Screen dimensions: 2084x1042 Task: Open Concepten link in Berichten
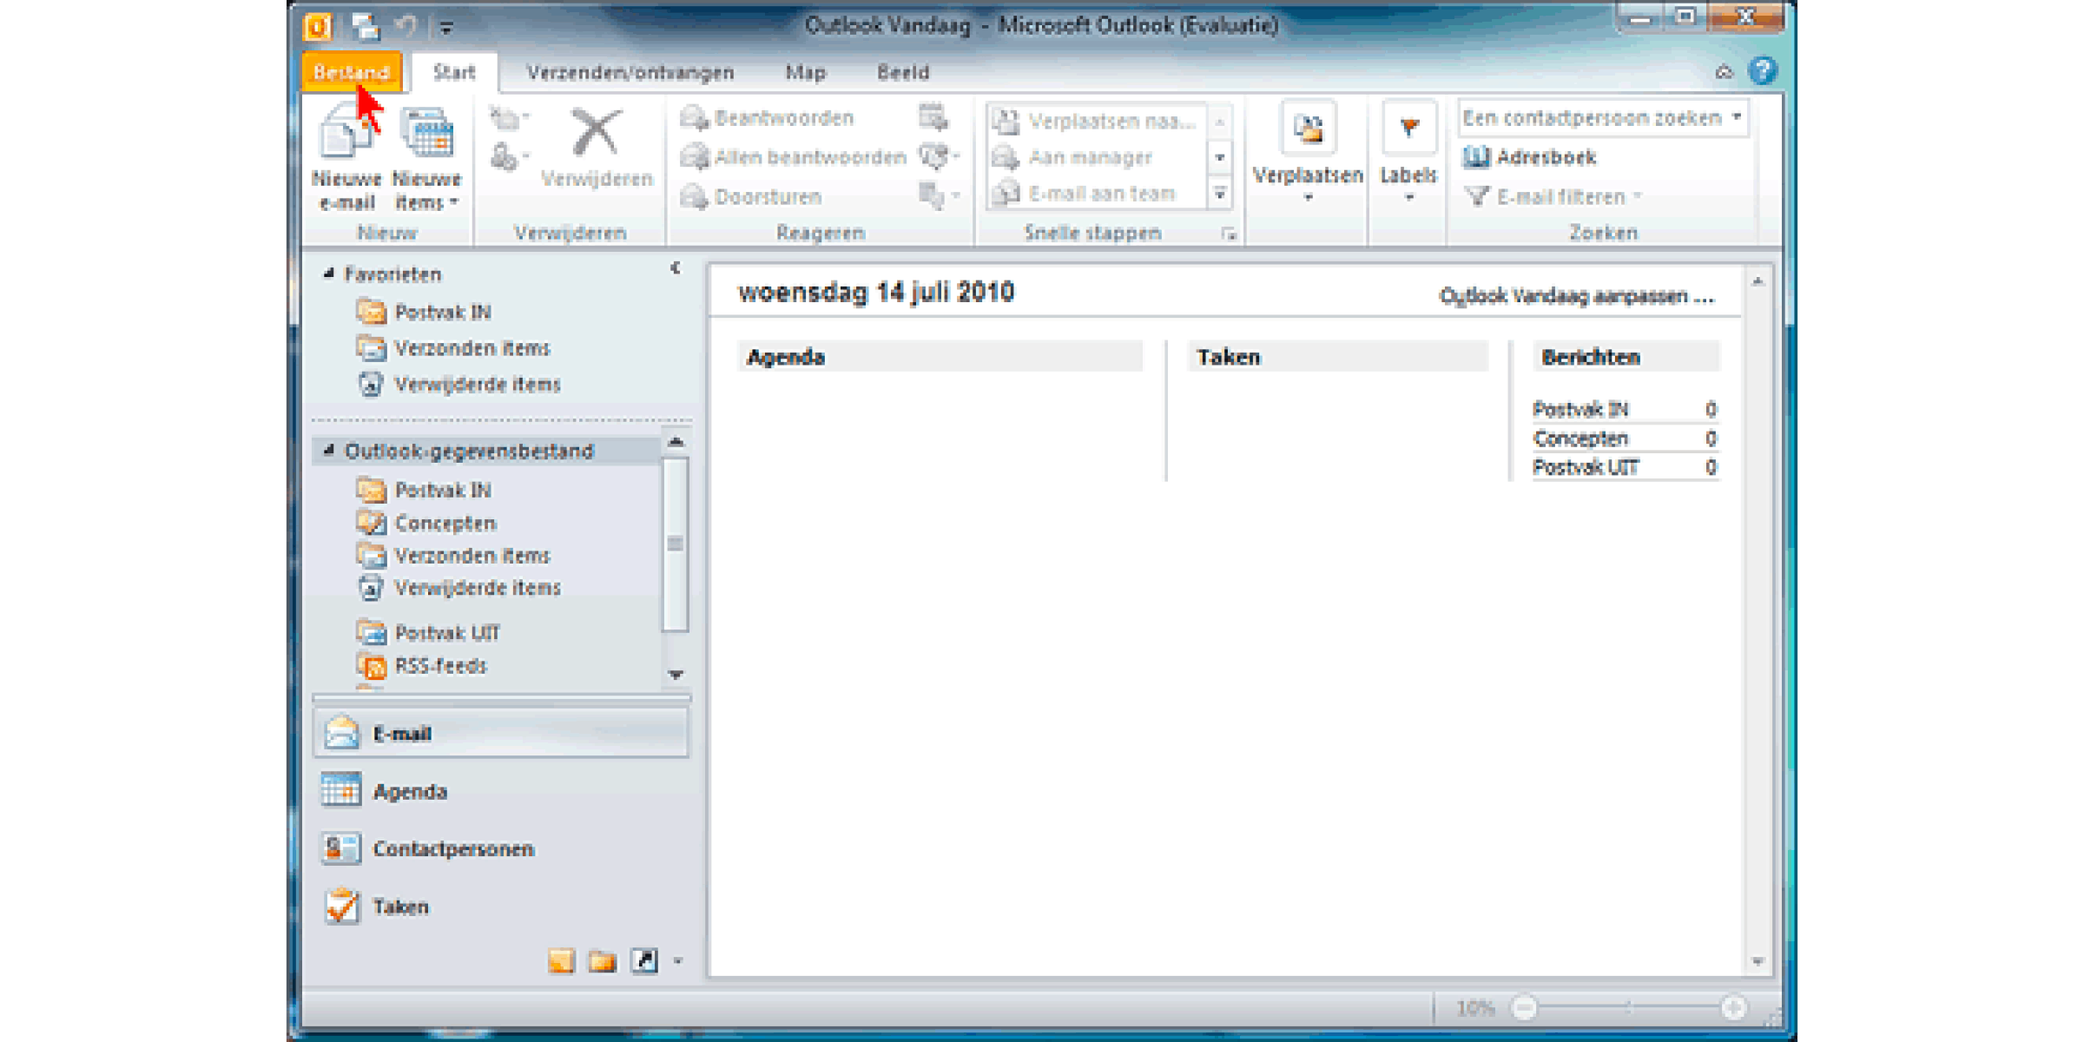(x=1580, y=439)
